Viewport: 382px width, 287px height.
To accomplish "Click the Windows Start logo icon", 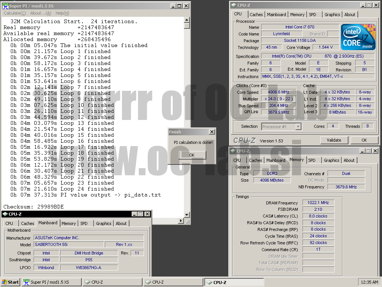I will tap(4, 282).
